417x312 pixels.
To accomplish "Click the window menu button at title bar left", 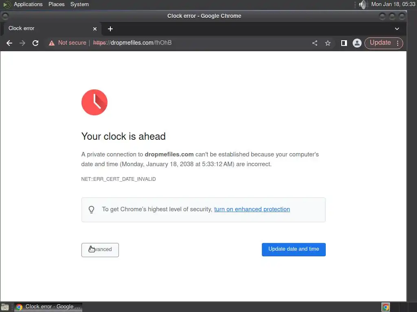I will 5,16.
